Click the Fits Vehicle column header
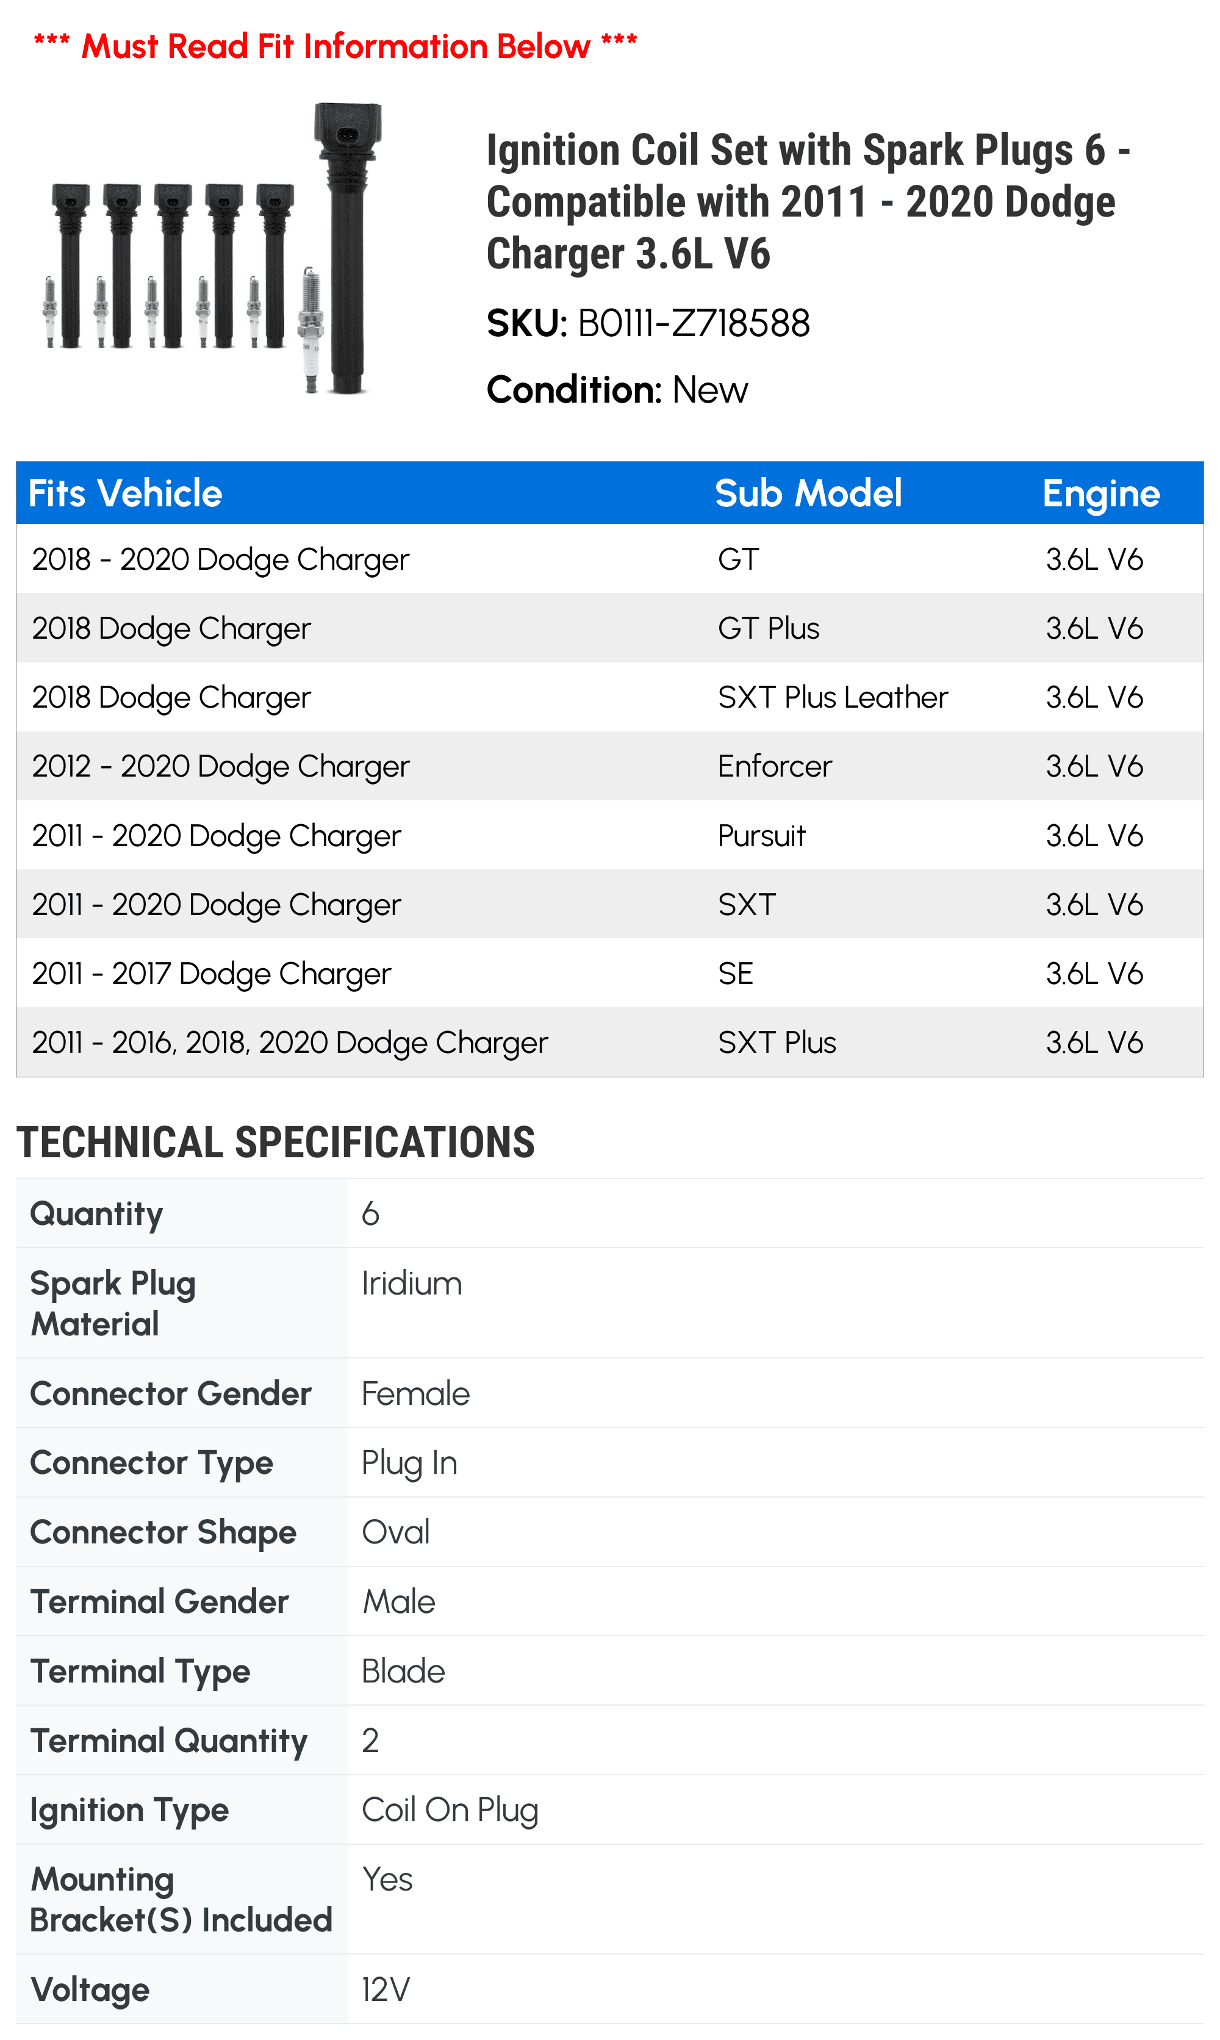Image resolution: width=1220 pixels, height=2040 pixels. click(x=125, y=493)
